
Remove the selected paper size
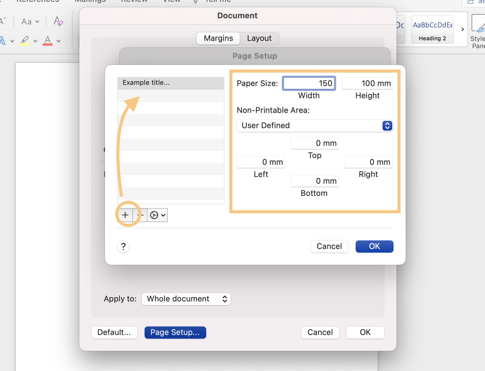(140, 215)
